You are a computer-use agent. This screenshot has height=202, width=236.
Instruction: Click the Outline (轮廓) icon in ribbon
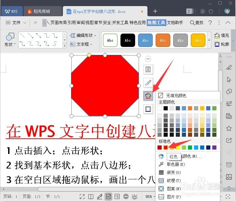(217, 44)
